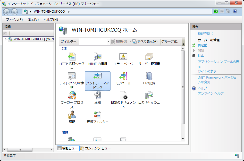The height and width of the screenshot is (161, 244).
Task: Open the フィルター combo box dropdown
Action: pyautogui.click(x=108, y=42)
